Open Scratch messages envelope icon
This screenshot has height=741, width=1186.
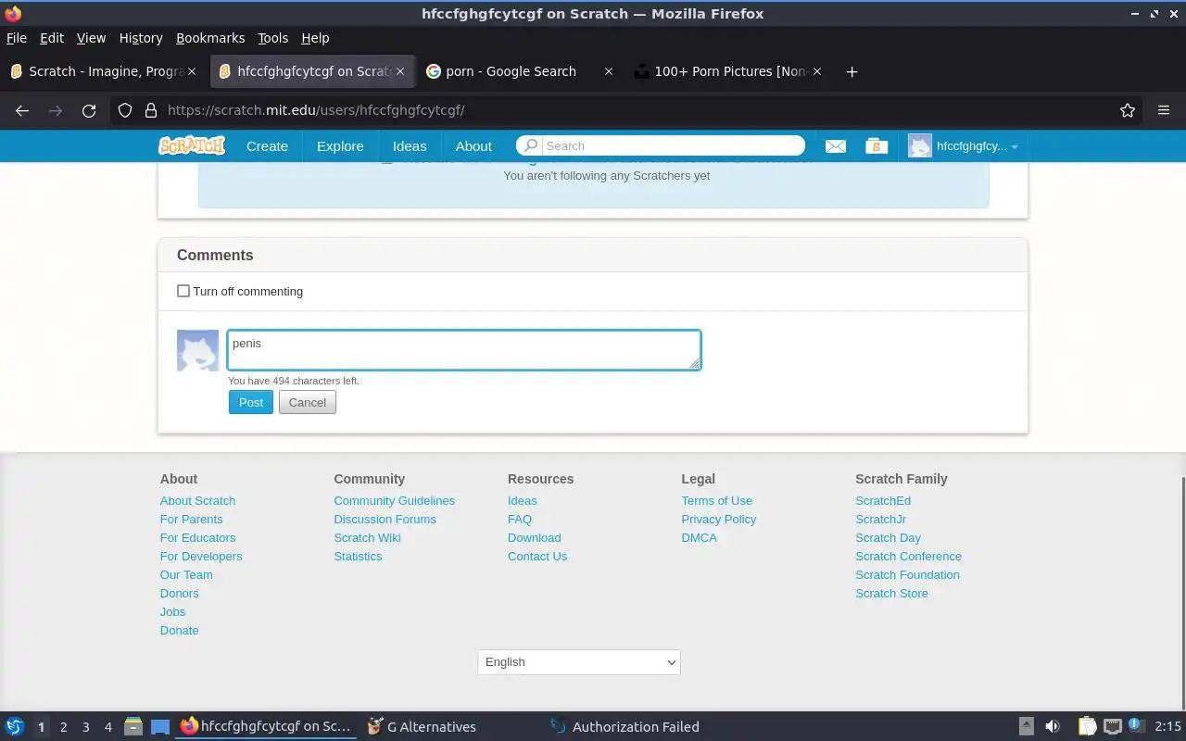[836, 146]
